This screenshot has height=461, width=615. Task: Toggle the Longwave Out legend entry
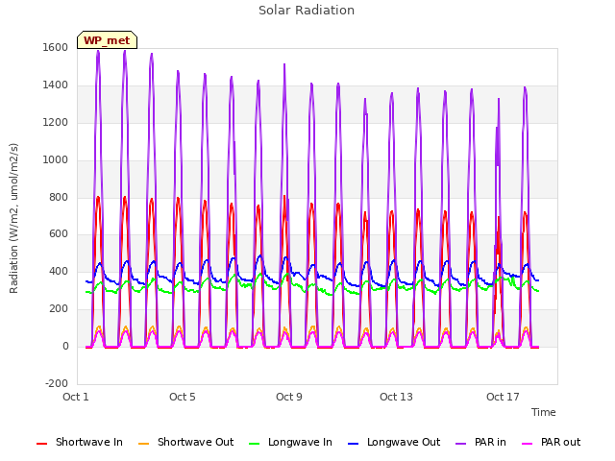[x=394, y=442]
